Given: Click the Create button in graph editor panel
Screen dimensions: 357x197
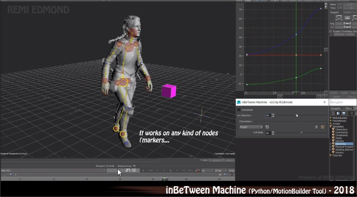Looking at the screenshot, I should (x=334, y=93).
